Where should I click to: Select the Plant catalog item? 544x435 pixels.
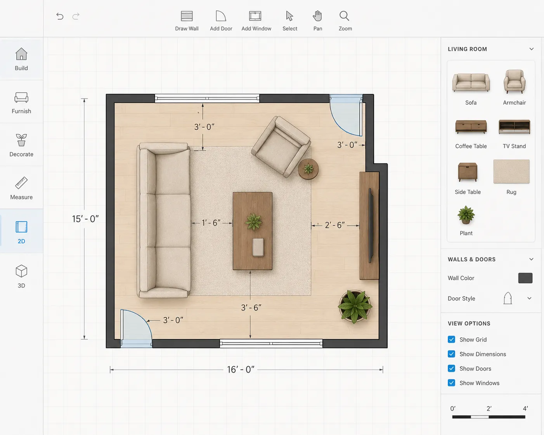click(x=466, y=220)
